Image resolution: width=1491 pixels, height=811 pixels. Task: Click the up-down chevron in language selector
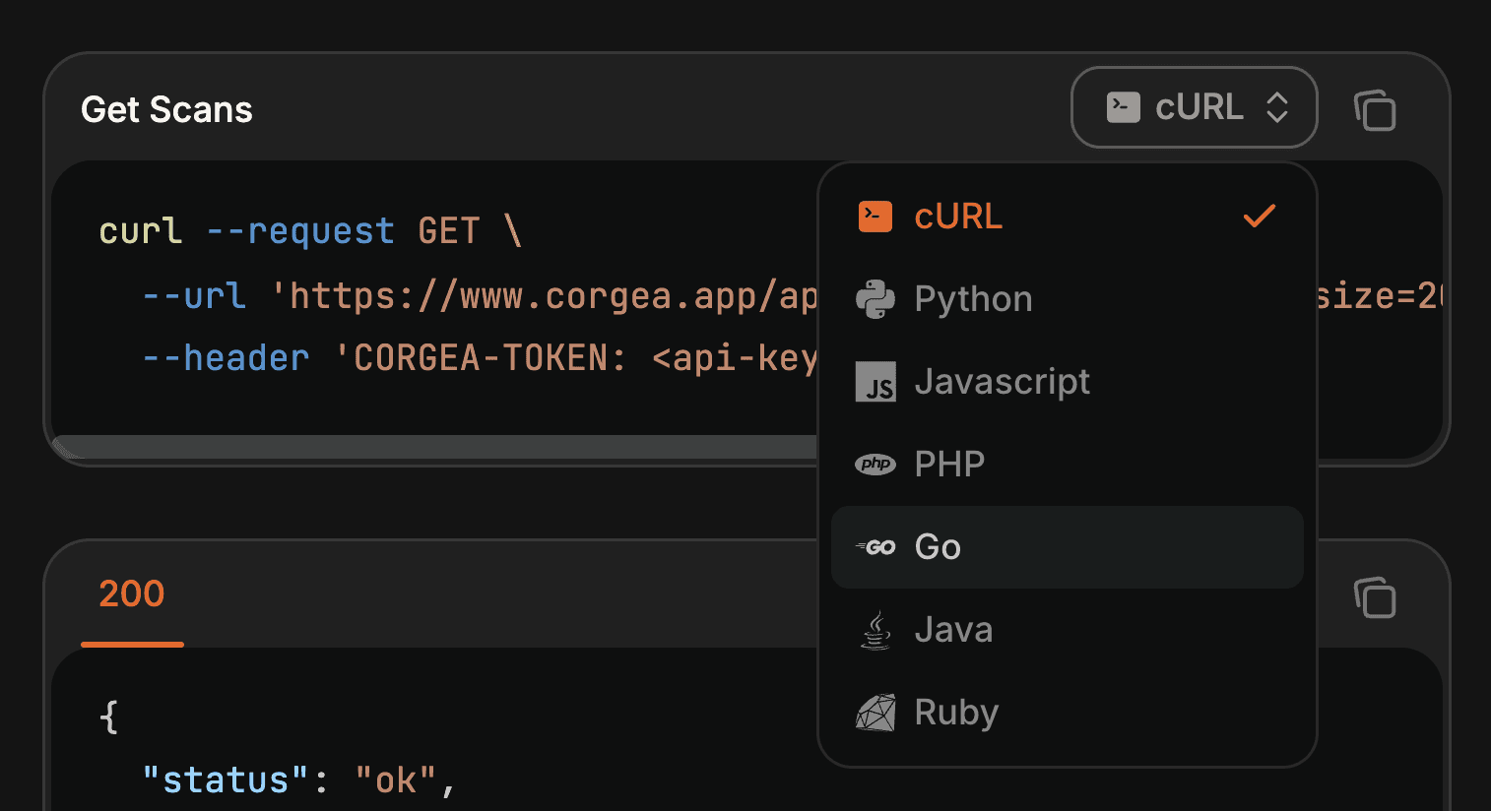pyautogui.click(x=1277, y=107)
